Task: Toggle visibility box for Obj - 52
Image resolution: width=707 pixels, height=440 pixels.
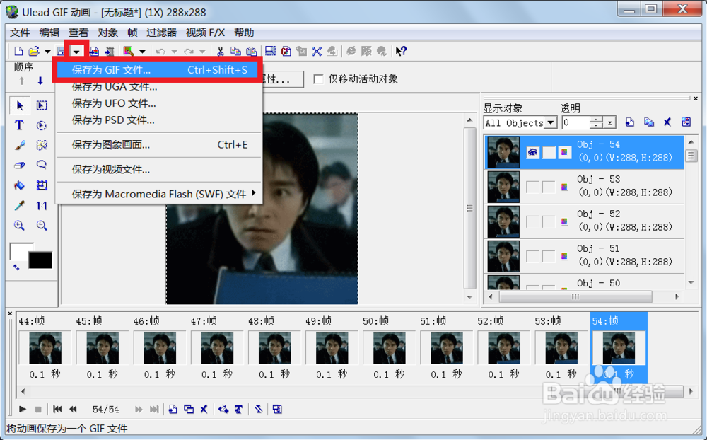Action: pyautogui.click(x=532, y=221)
